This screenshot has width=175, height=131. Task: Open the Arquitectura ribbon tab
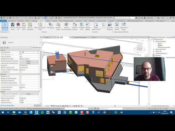[x=11, y=21]
